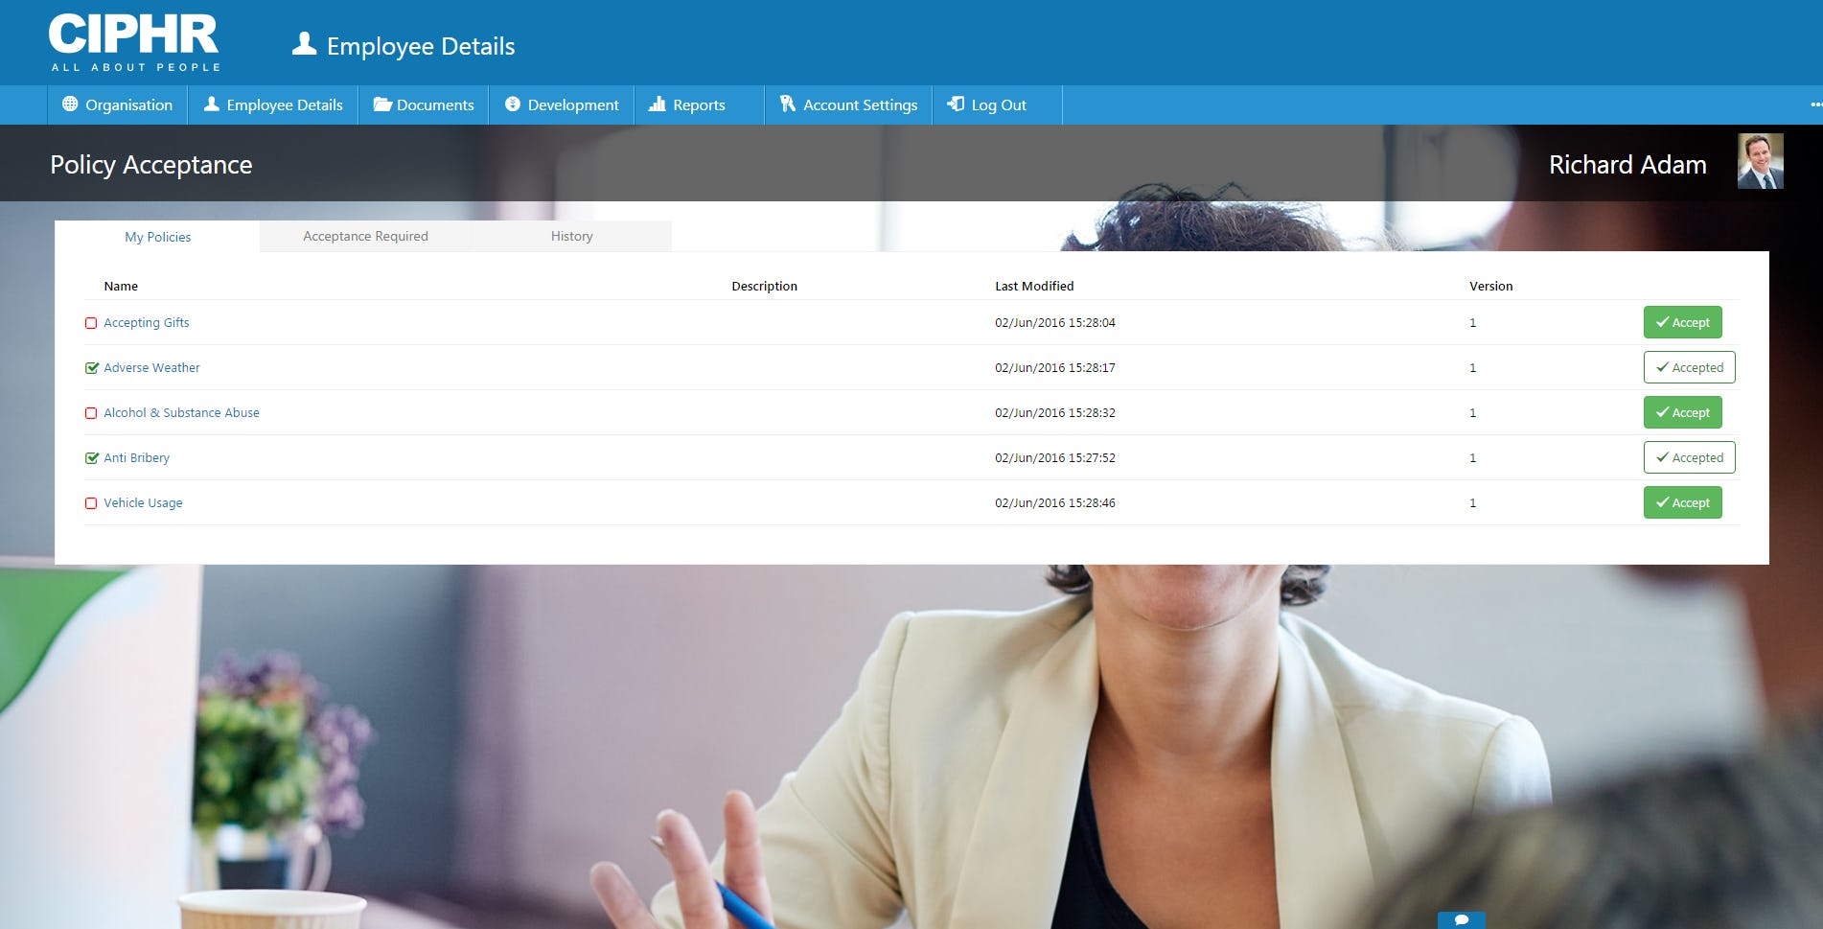The image size is (1823, 929).
Task: Toggle the checked box beside Adverse Weather
Action: 91,367
